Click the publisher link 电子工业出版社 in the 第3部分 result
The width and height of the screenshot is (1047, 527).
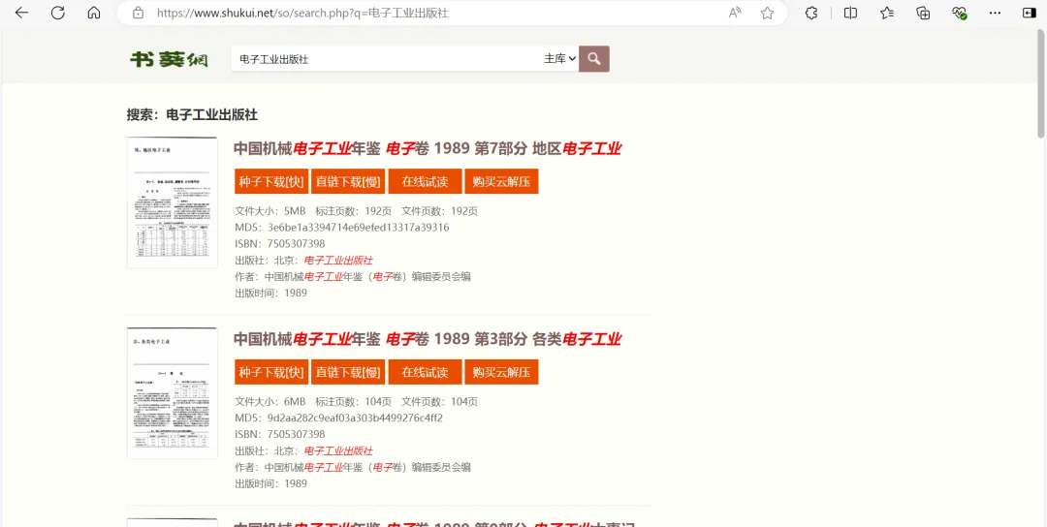338,450
